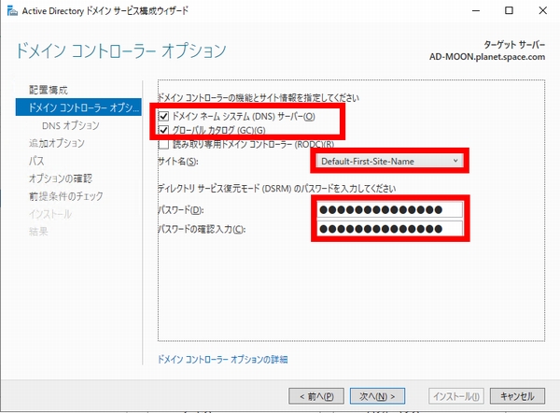Select the 前提条件のチェック step
Image resolution: width=560 pixels, height=413 pixels.
pyautogui.click(x=65, y=196)
